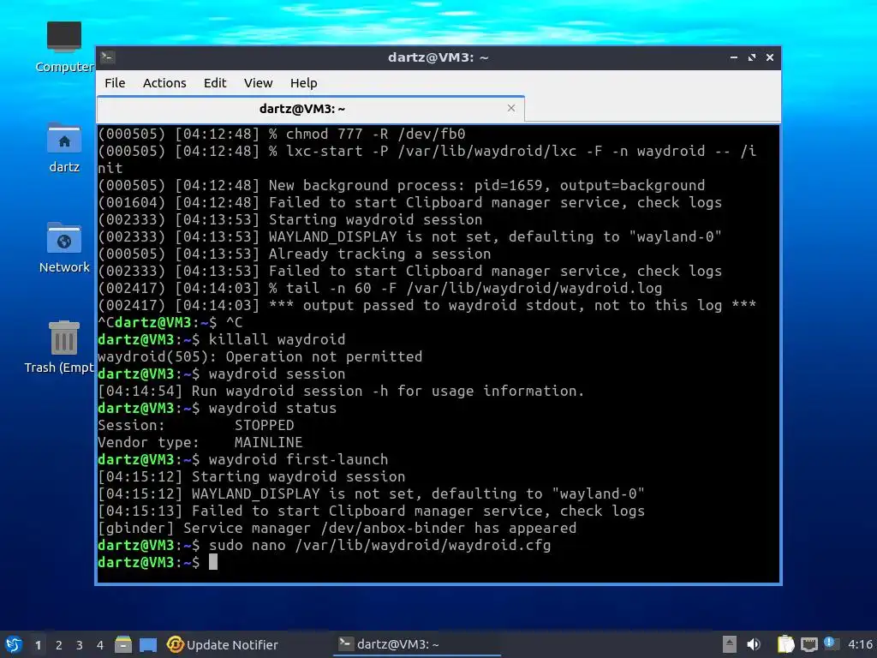Minimize the terminal window

(734, 57)
